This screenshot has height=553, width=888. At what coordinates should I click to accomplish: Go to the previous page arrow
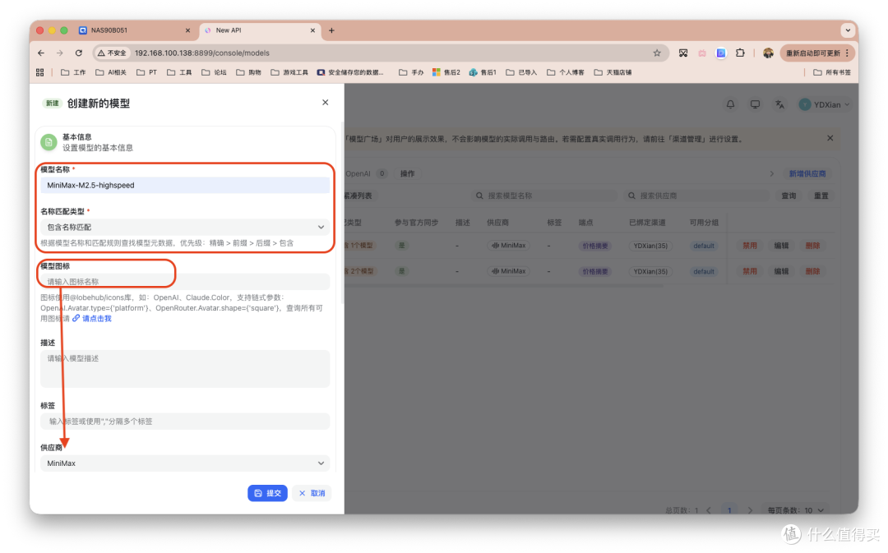[709, 510]
